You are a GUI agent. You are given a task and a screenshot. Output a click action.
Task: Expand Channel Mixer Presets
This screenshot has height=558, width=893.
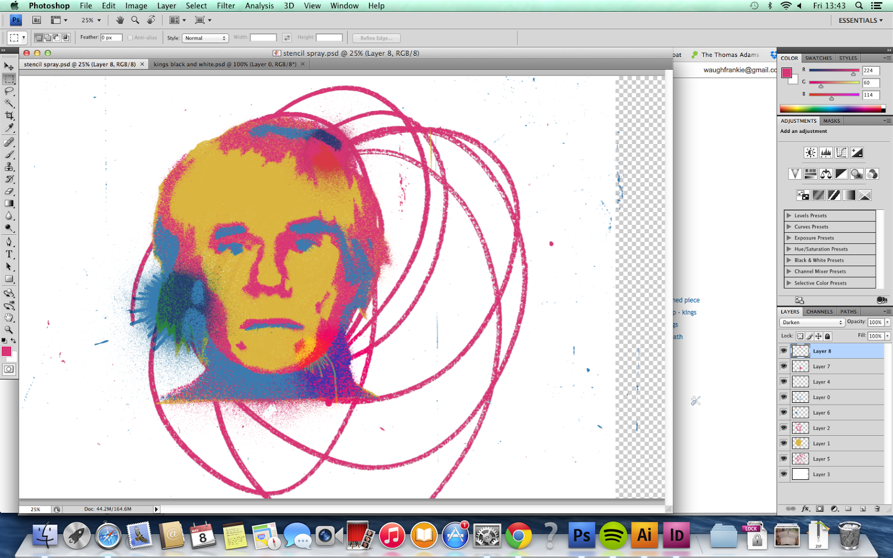pos(789,271)
